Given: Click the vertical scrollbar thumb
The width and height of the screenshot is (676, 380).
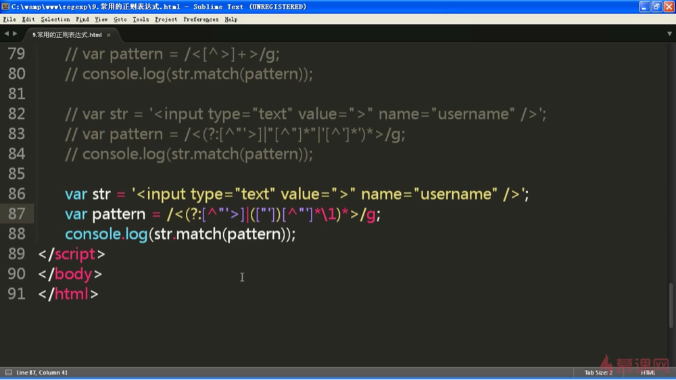Looking at the screenshot, I should [672, 306].
